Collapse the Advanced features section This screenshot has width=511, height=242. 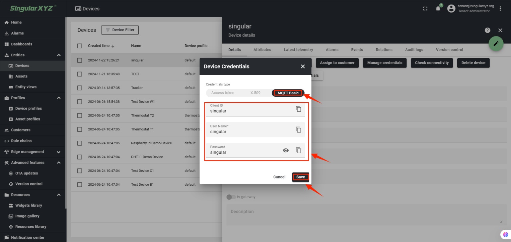59,163
